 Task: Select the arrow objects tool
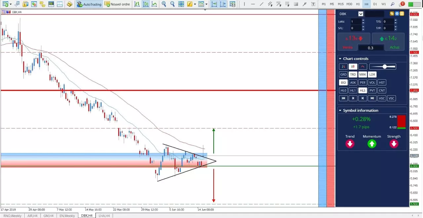pyautogui.click(x=304, y=4)
